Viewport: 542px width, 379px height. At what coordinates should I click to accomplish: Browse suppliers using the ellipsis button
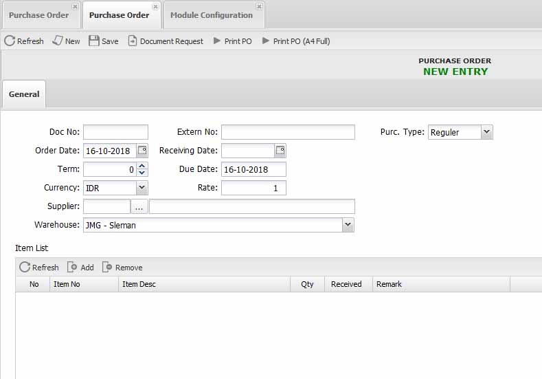pos(139,207)
